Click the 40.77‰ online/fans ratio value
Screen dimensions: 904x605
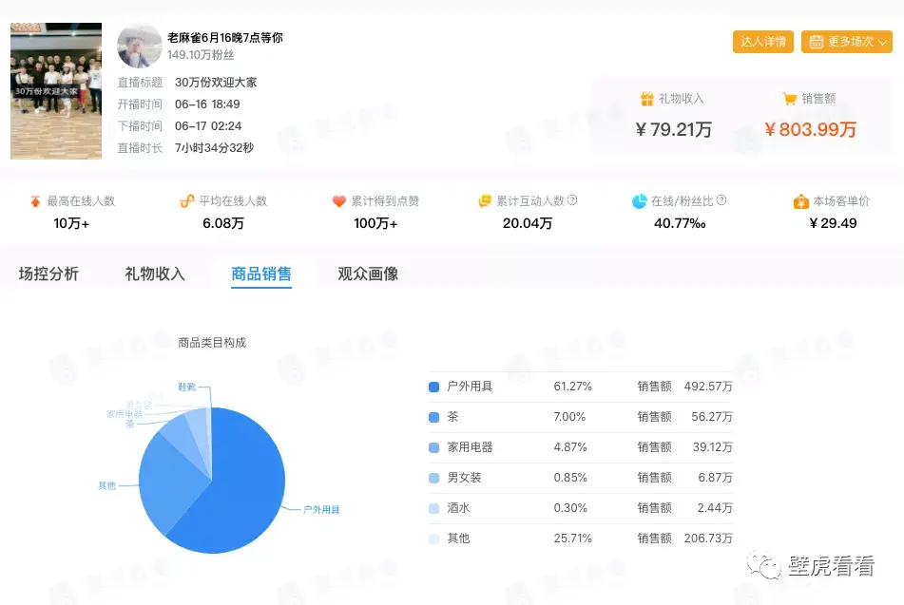click(680, 223)
